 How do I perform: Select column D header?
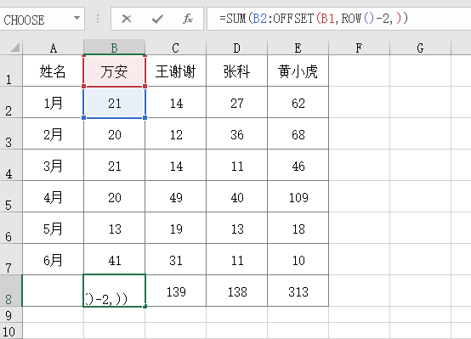pyautogui.click(x=237, y=48)
